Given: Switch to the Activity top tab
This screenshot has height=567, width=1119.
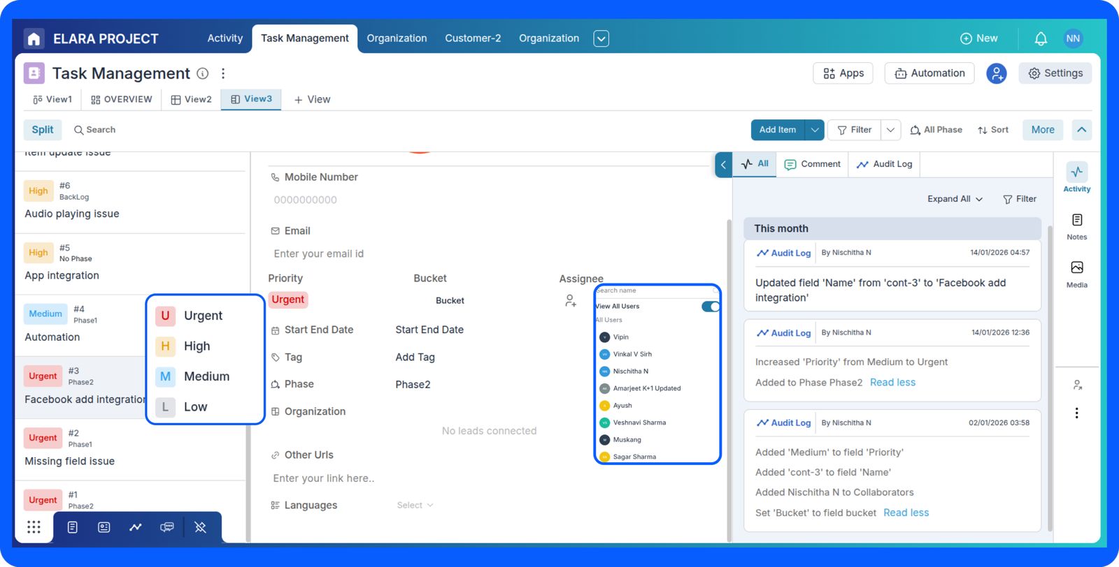Looking at the screenshot, I should tap(225, 38).
